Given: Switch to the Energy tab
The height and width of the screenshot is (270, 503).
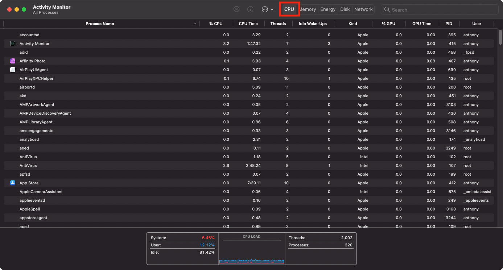Looking at the screenshot, I should pyautogui.click(x=328, y=9).
